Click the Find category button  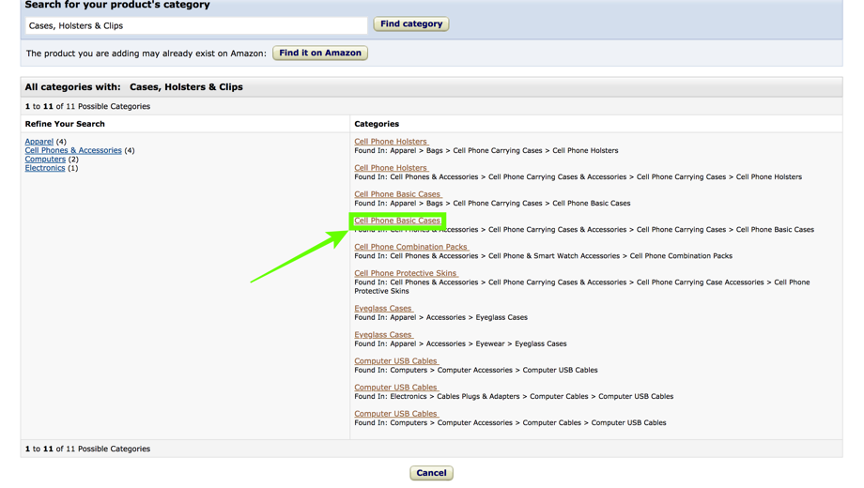pos(411,23)
